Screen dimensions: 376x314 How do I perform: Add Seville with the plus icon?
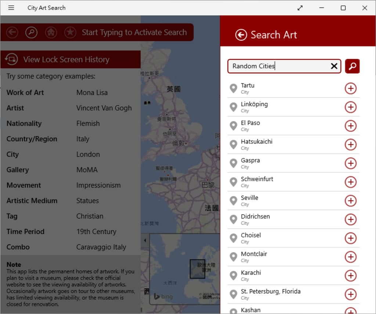351,200
